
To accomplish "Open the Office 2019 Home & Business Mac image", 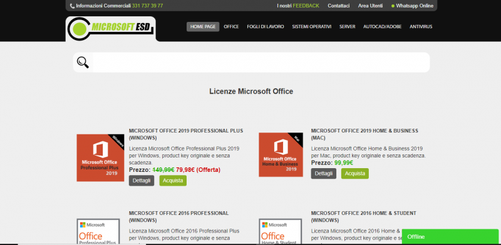I will 281,155.
